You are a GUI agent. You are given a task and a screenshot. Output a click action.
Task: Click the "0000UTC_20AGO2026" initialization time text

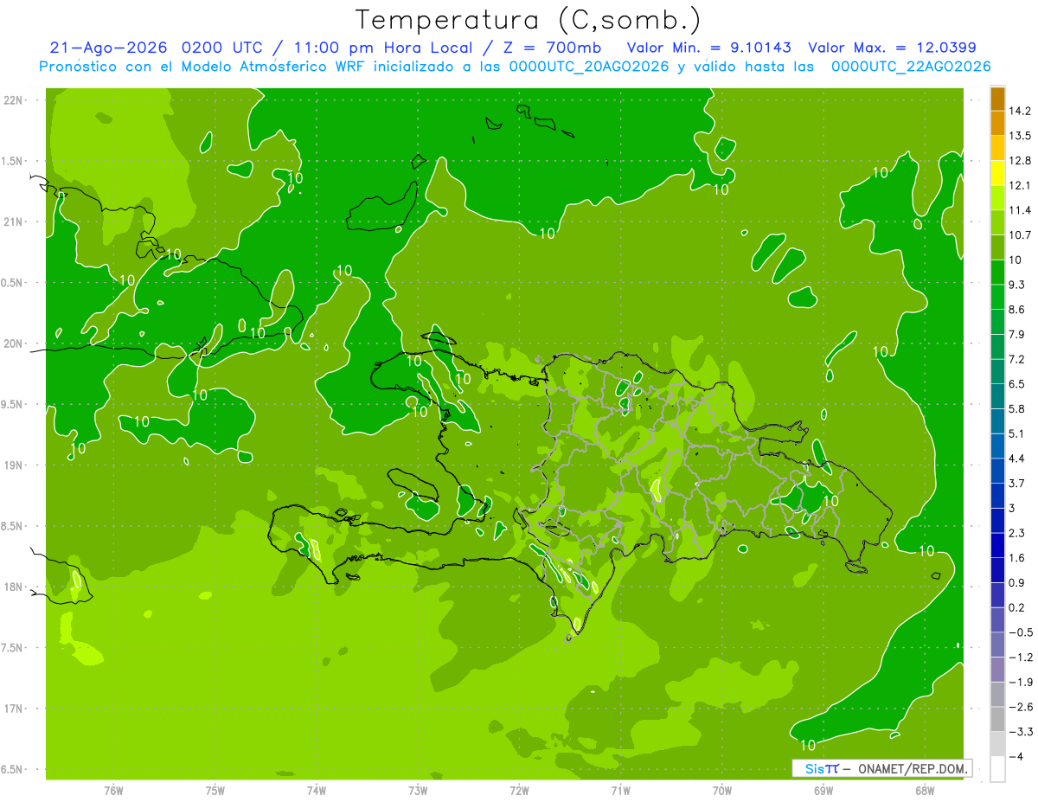(589, 67)
